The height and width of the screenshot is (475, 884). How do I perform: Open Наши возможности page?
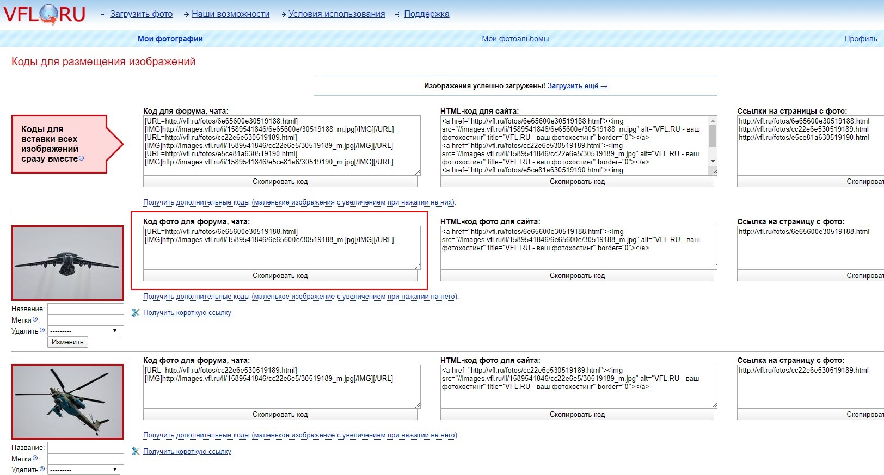230,14
